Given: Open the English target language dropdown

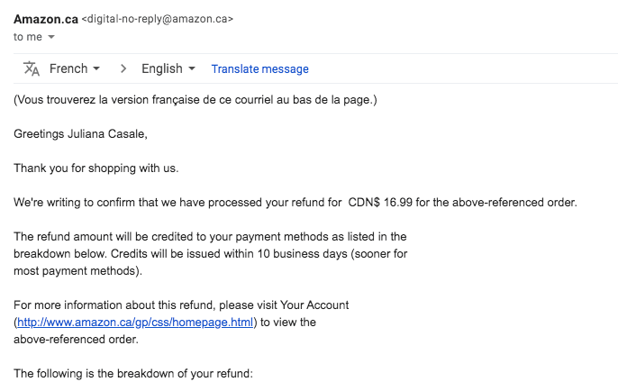Looking at the screenshot, I should (168, 68).
